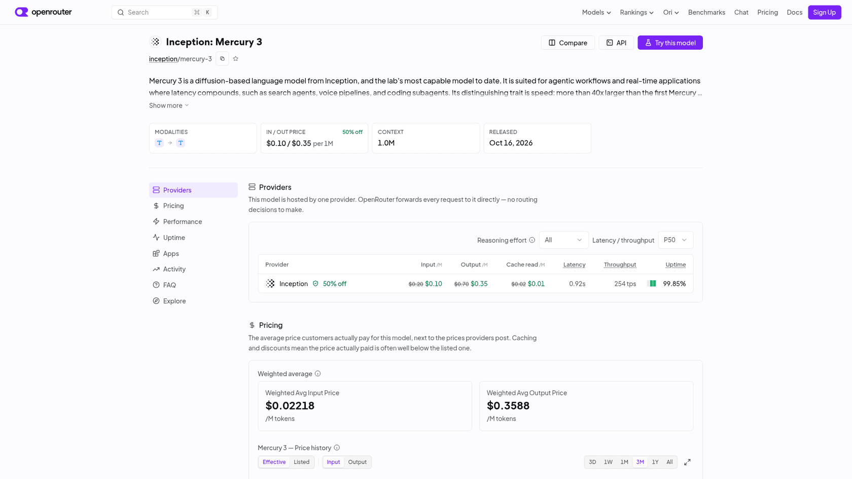Select the Effective price toggle
Viewport: 852px width, 479px height.
click(x=274, y=462)
